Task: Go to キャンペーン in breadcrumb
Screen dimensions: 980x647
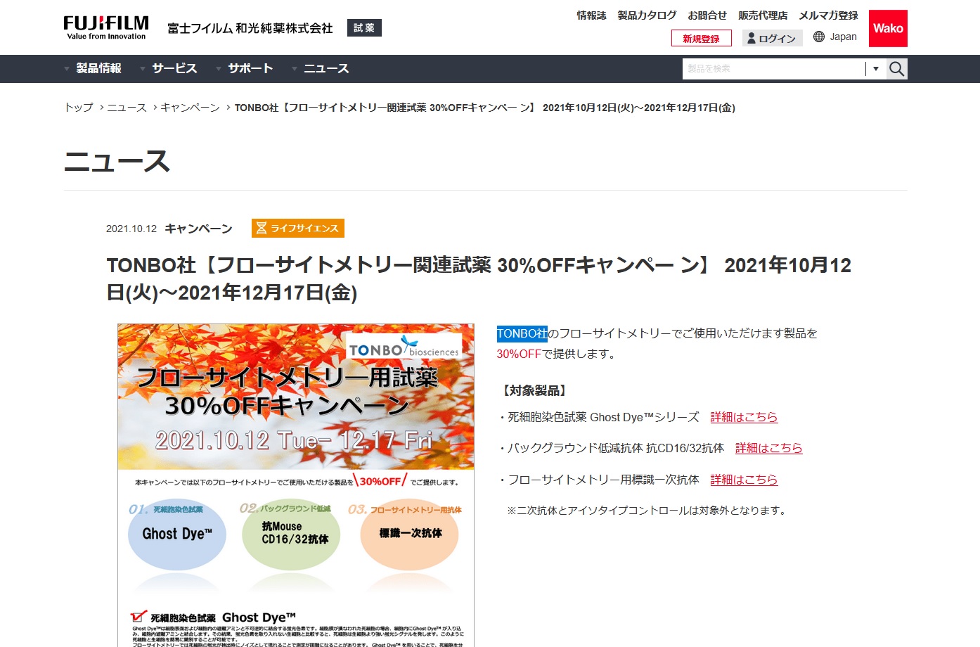Action: [x=190, y=108]
